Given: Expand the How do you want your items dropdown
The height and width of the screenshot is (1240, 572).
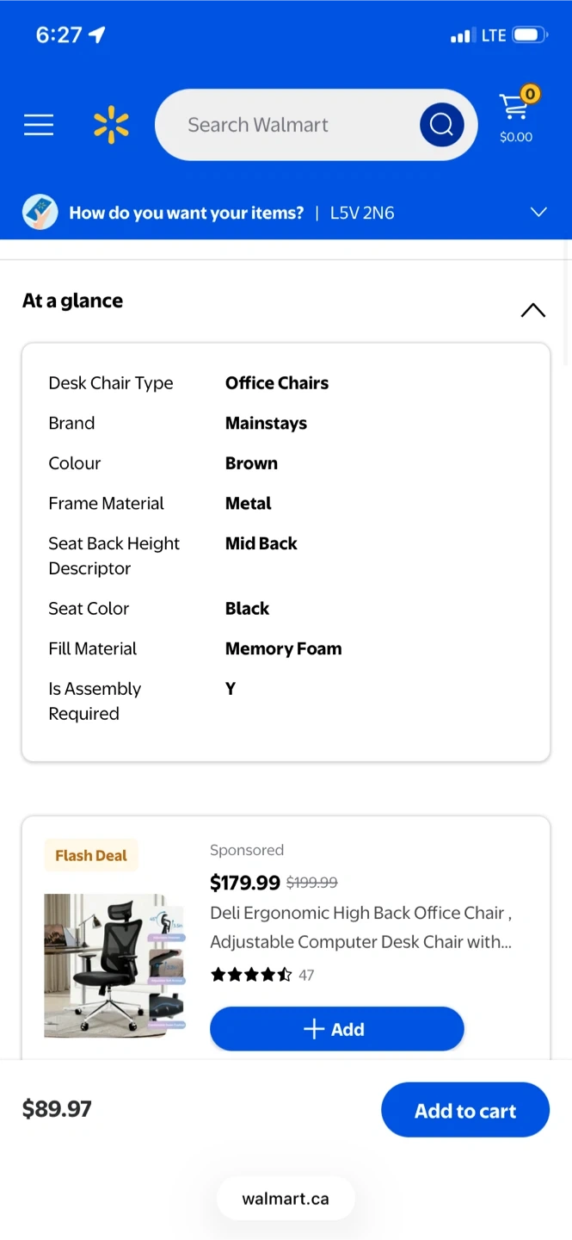Looking at the screenshot, I should pyautogui.click(x=538, y=212).
